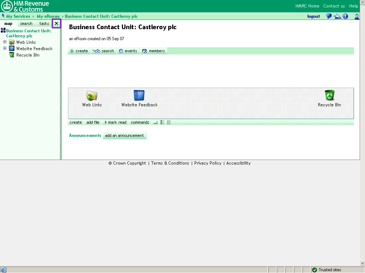Click add an announcement button
The image size is (365, 273).
124,135
